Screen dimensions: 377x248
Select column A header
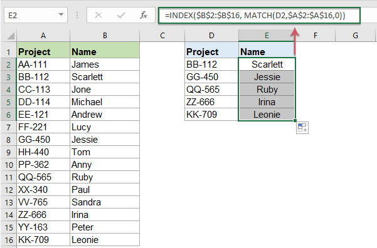43,36
